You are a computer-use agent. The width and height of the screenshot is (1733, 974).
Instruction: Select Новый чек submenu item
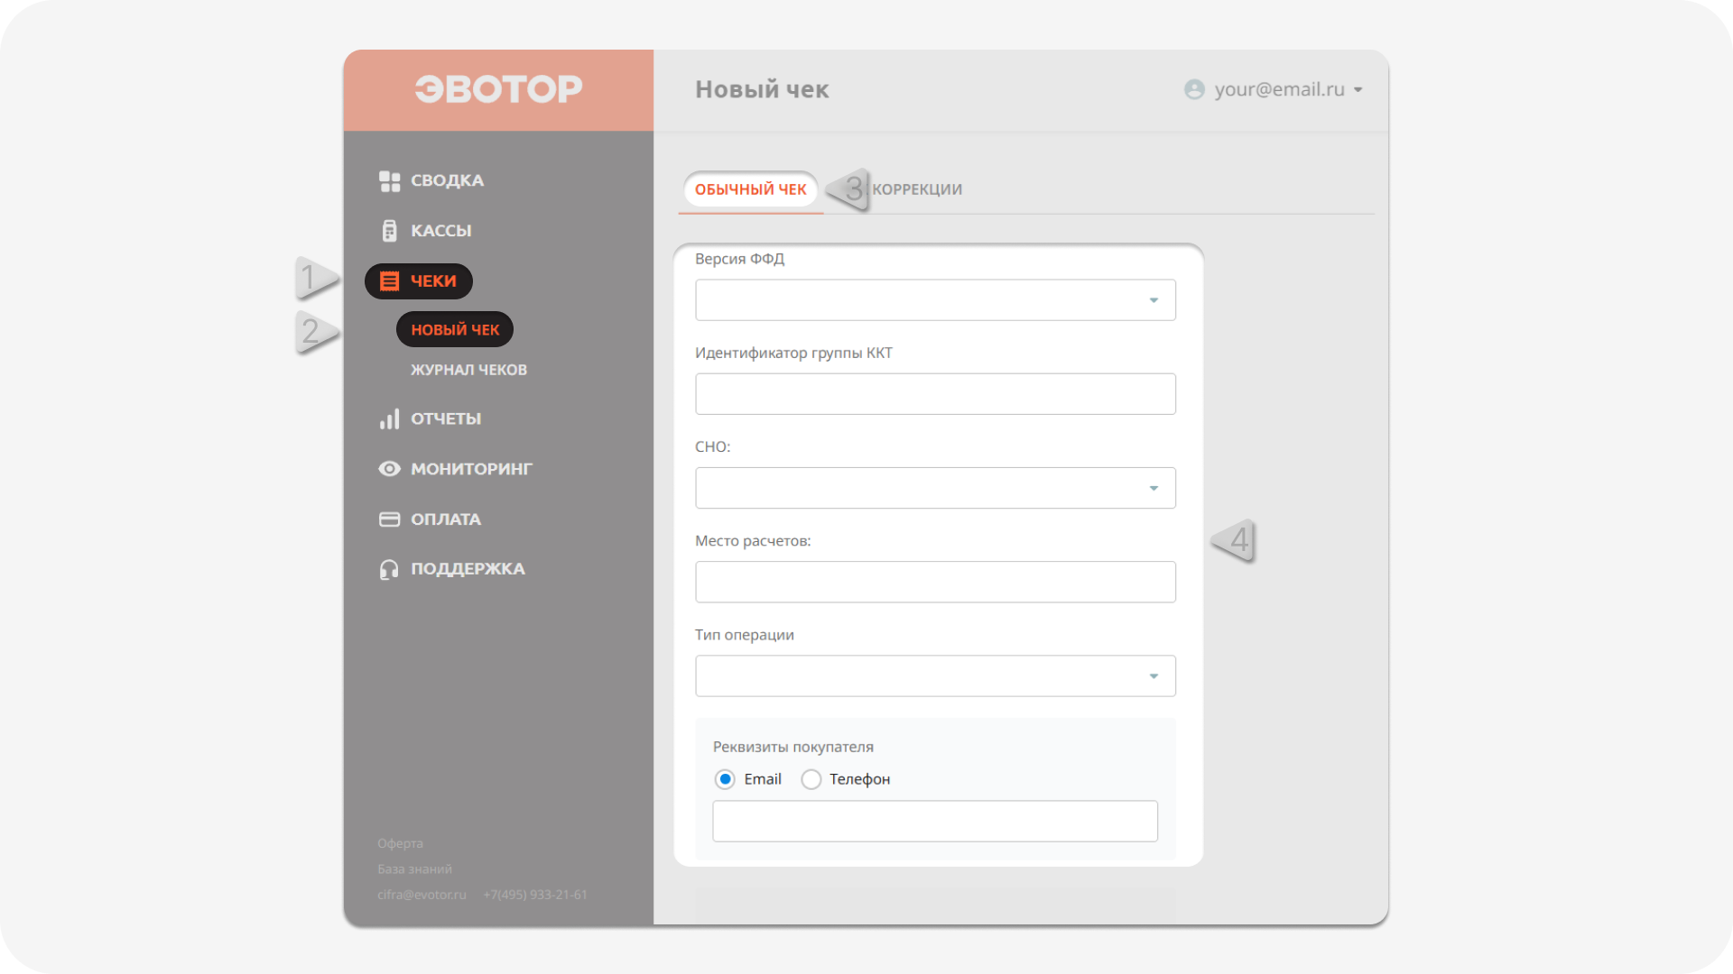[455, 330]
